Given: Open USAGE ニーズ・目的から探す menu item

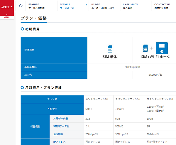Looking at the screenshot, I should point(103,6).
